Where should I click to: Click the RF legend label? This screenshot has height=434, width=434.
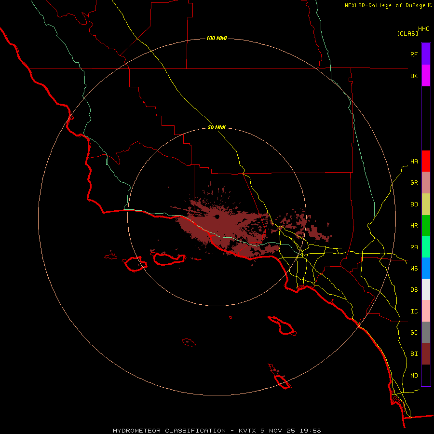pyautogui.click(x=414, y=54)
